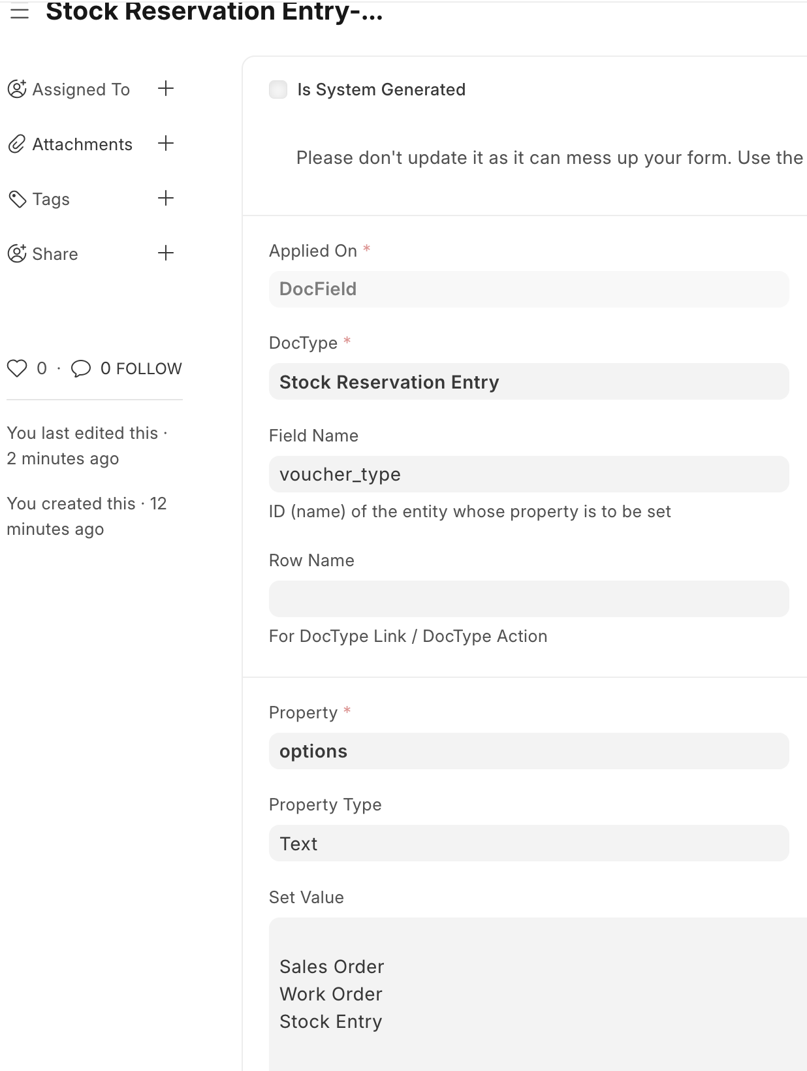The width and height of the screenshot is (807, 1071).
Task: Share document using plus icon
Action: pos(166,253)
